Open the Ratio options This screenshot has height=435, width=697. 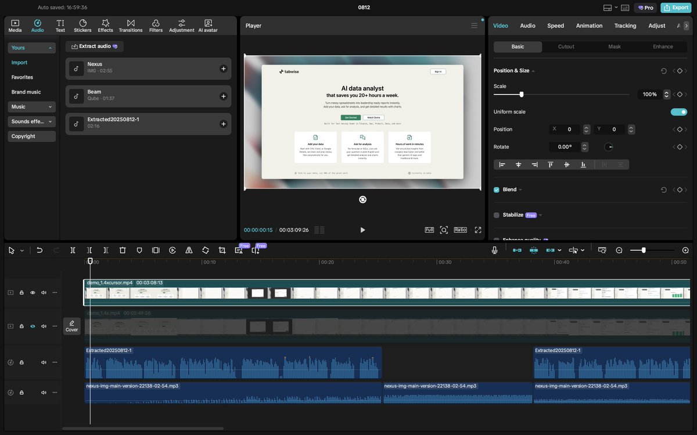pyautogui.click(x=461, y=230)
